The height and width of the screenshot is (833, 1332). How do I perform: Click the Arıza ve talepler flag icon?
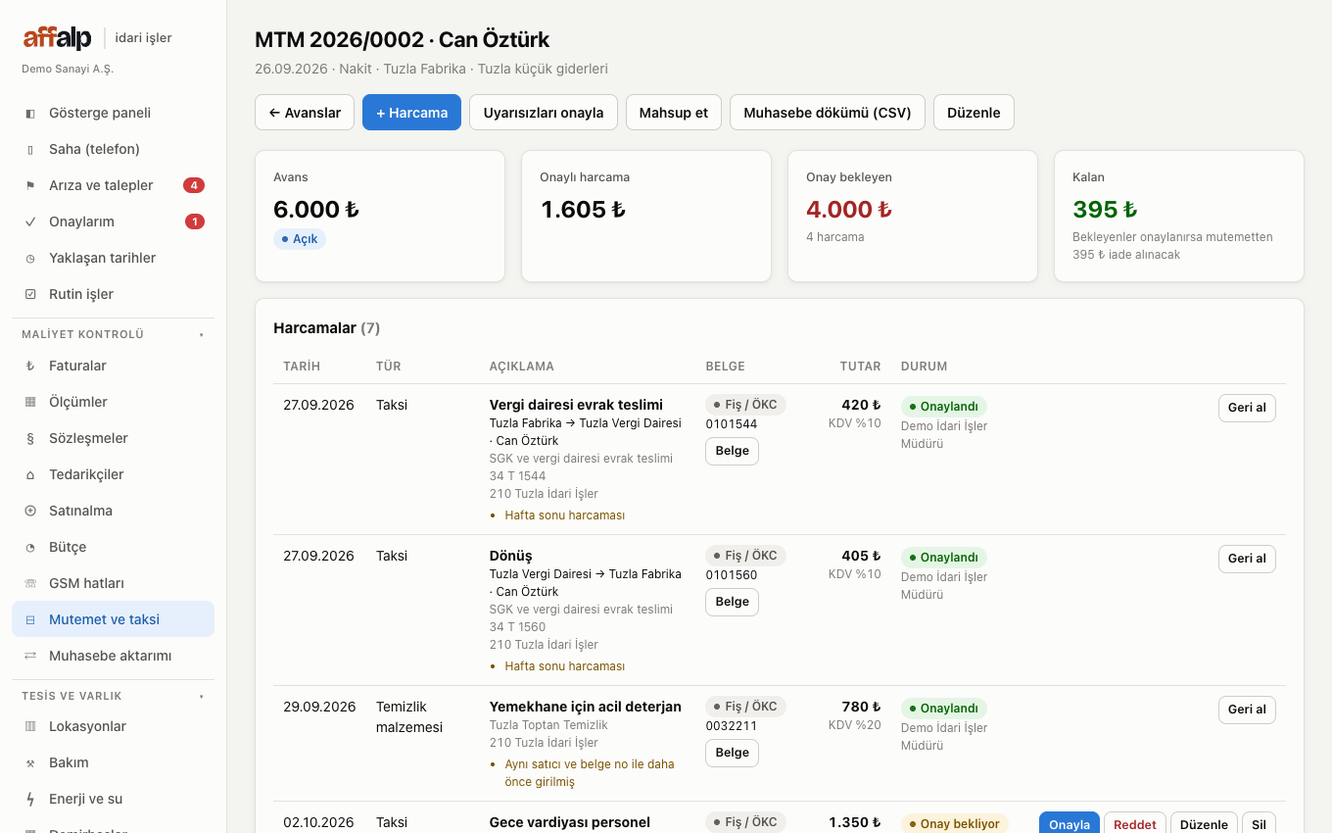click(30, 185)
